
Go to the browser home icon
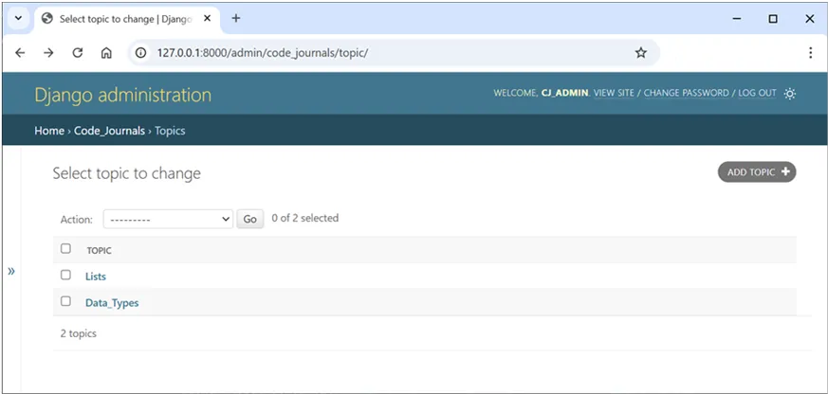(106, 53)
